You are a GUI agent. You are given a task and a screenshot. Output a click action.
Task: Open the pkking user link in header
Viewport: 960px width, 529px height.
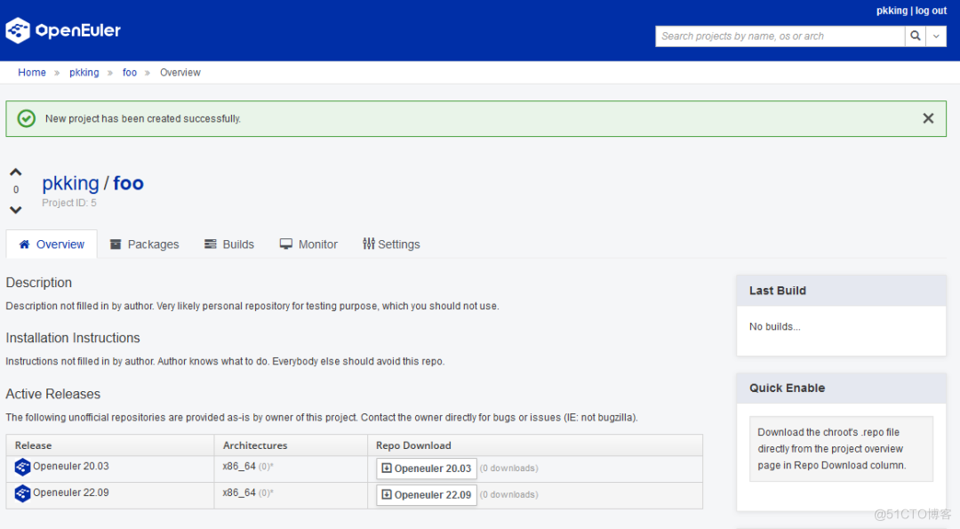pyautogui.click(x=892, y=11)
